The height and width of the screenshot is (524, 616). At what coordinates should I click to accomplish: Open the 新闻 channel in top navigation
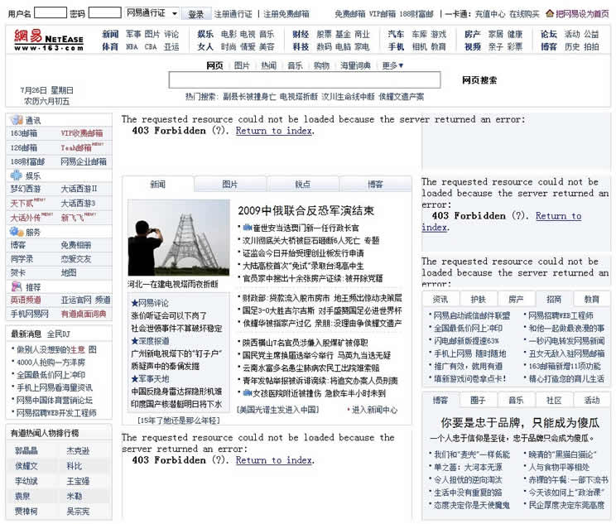(110, 34)
